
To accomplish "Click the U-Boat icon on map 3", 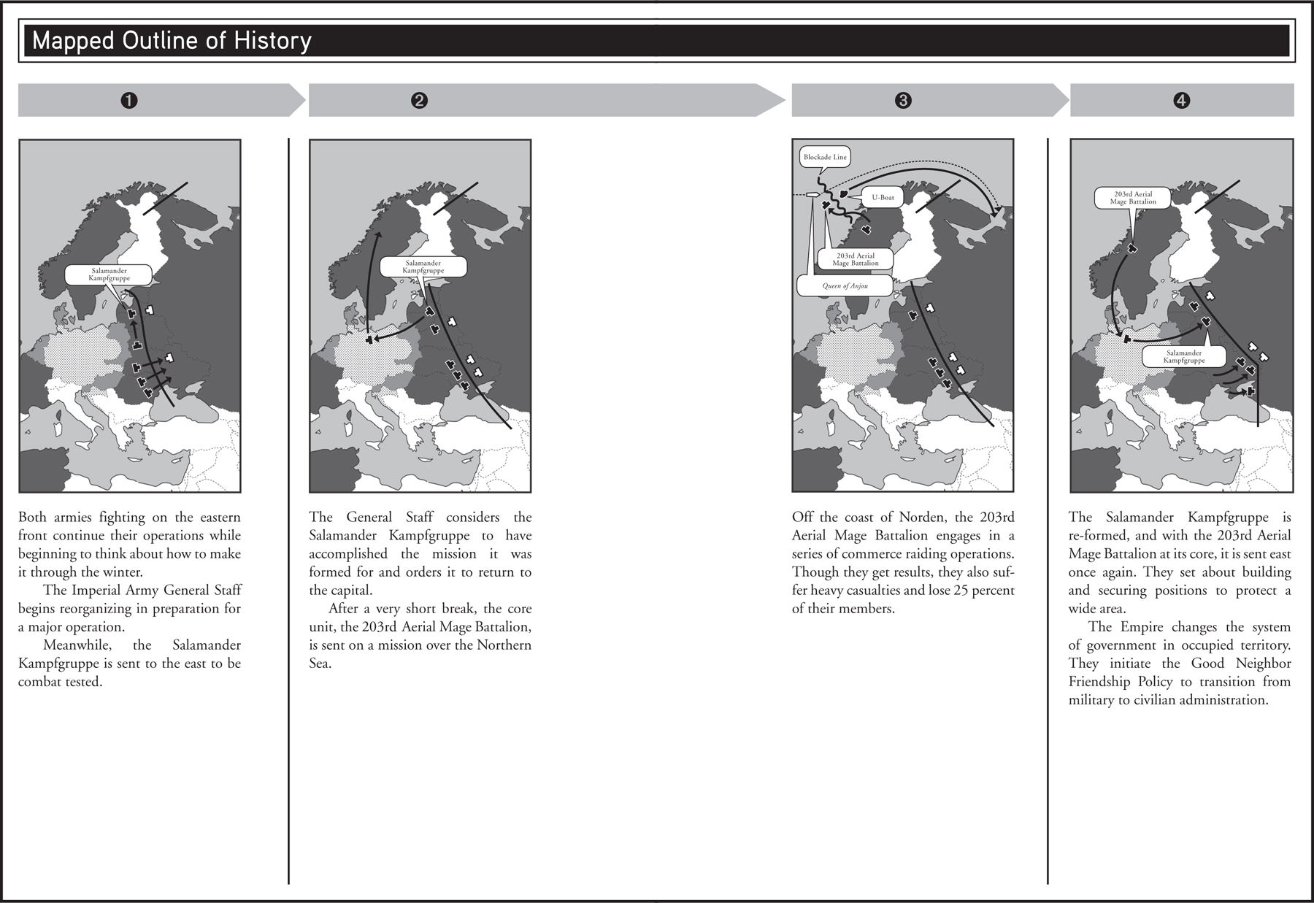I will coord(844,193).
